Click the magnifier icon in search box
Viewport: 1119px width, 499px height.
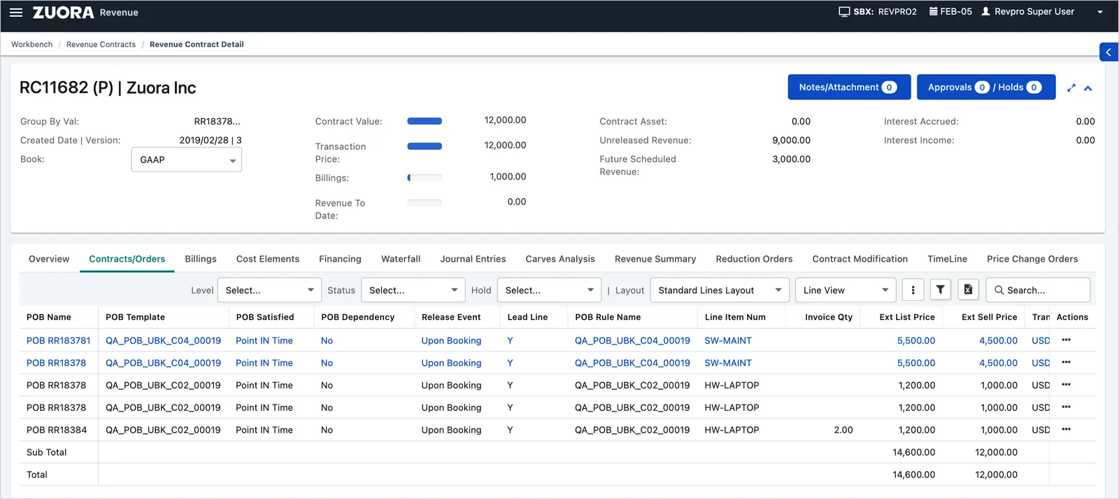tap(999, 290)
